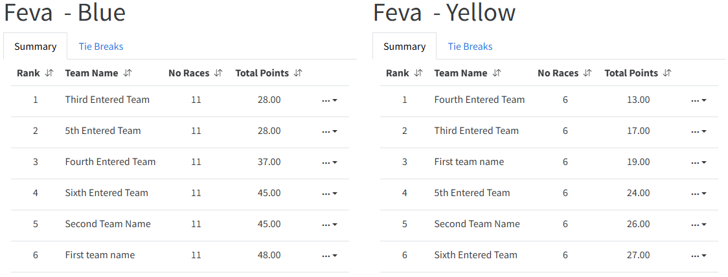
Task: Open actions dropdown for Blue 5th Entered Team
Action: (330, 131)
